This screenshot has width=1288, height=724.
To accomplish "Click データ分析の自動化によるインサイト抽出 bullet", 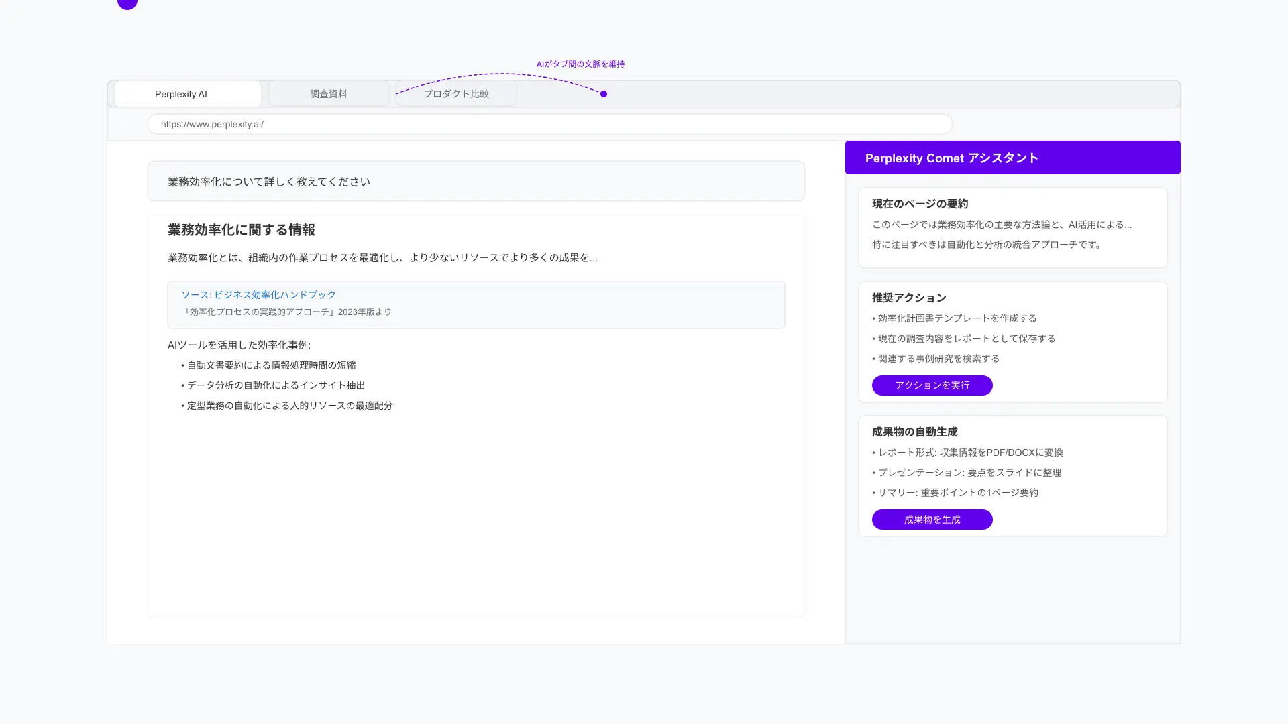I will (x=273, y=385).
